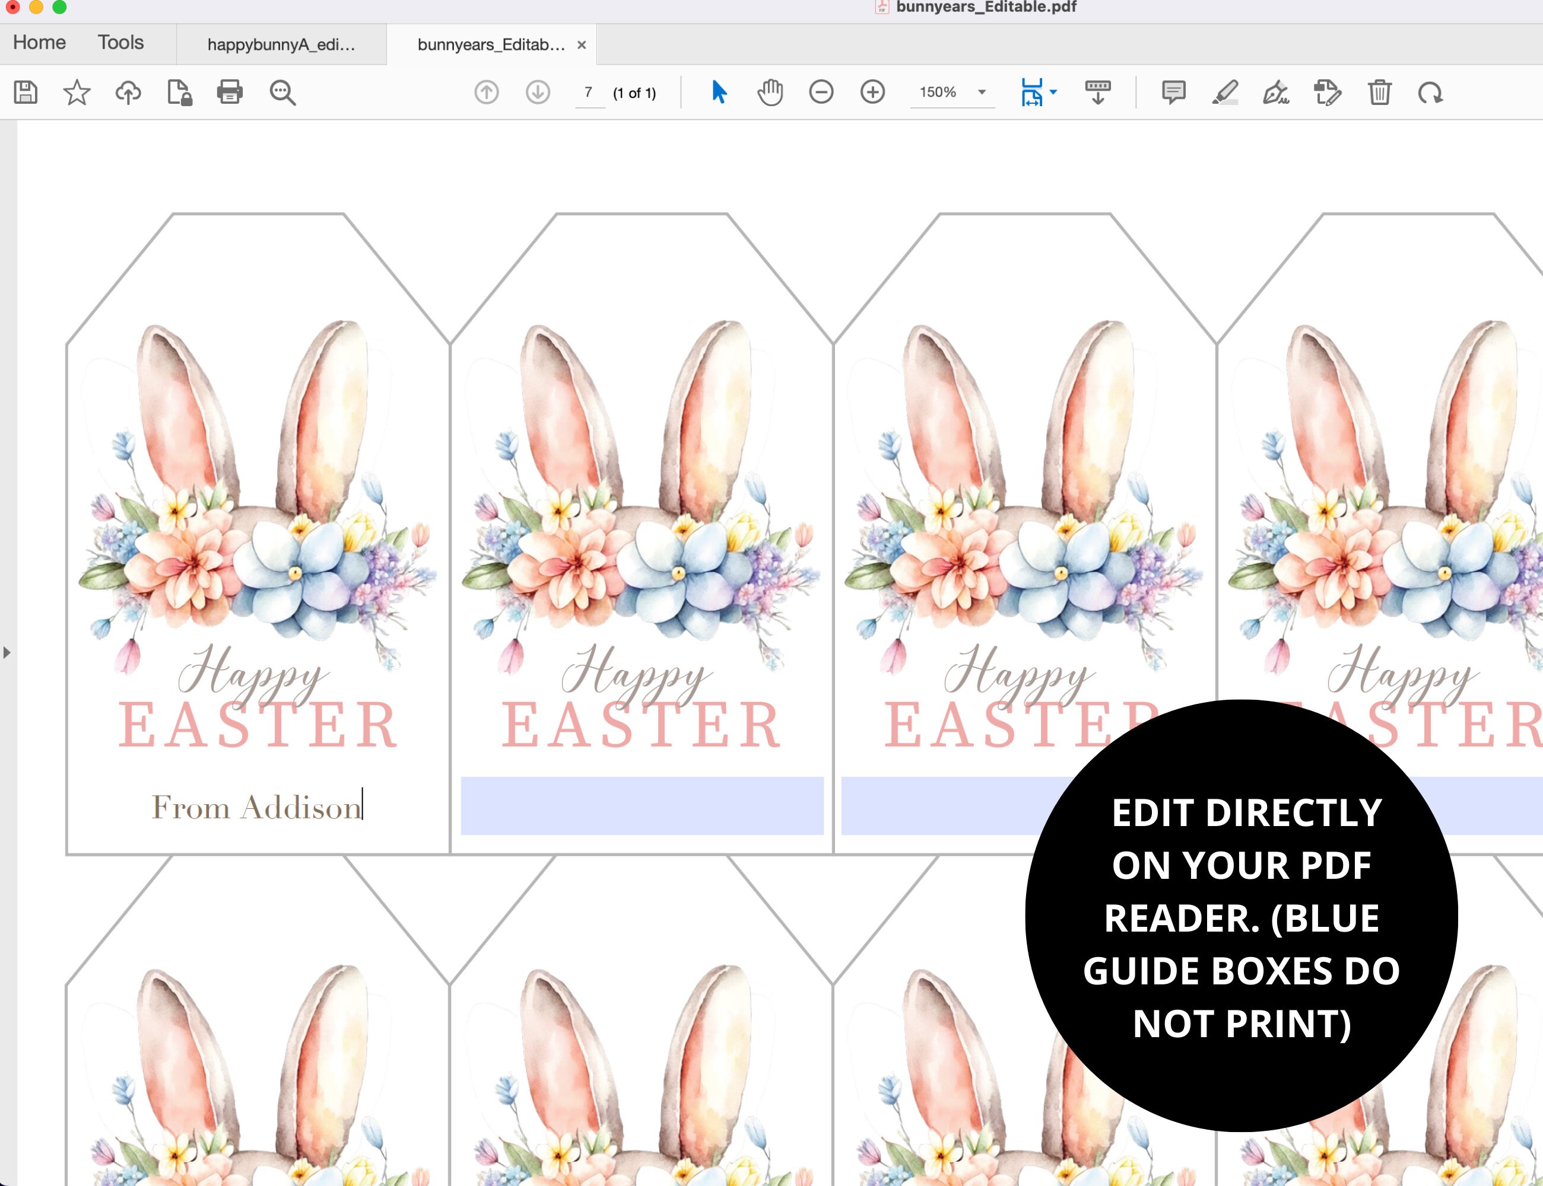Open the search magnifier tool
Image resolution: width=1543 pixels, height=1186 pixels.
(281, 92)
